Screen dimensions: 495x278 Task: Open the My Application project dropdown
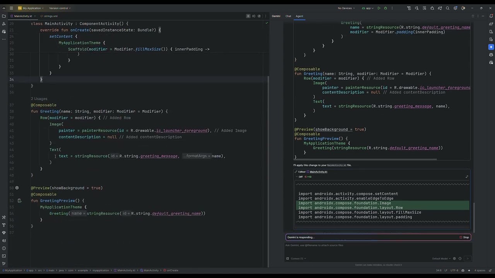pos(31,8)
